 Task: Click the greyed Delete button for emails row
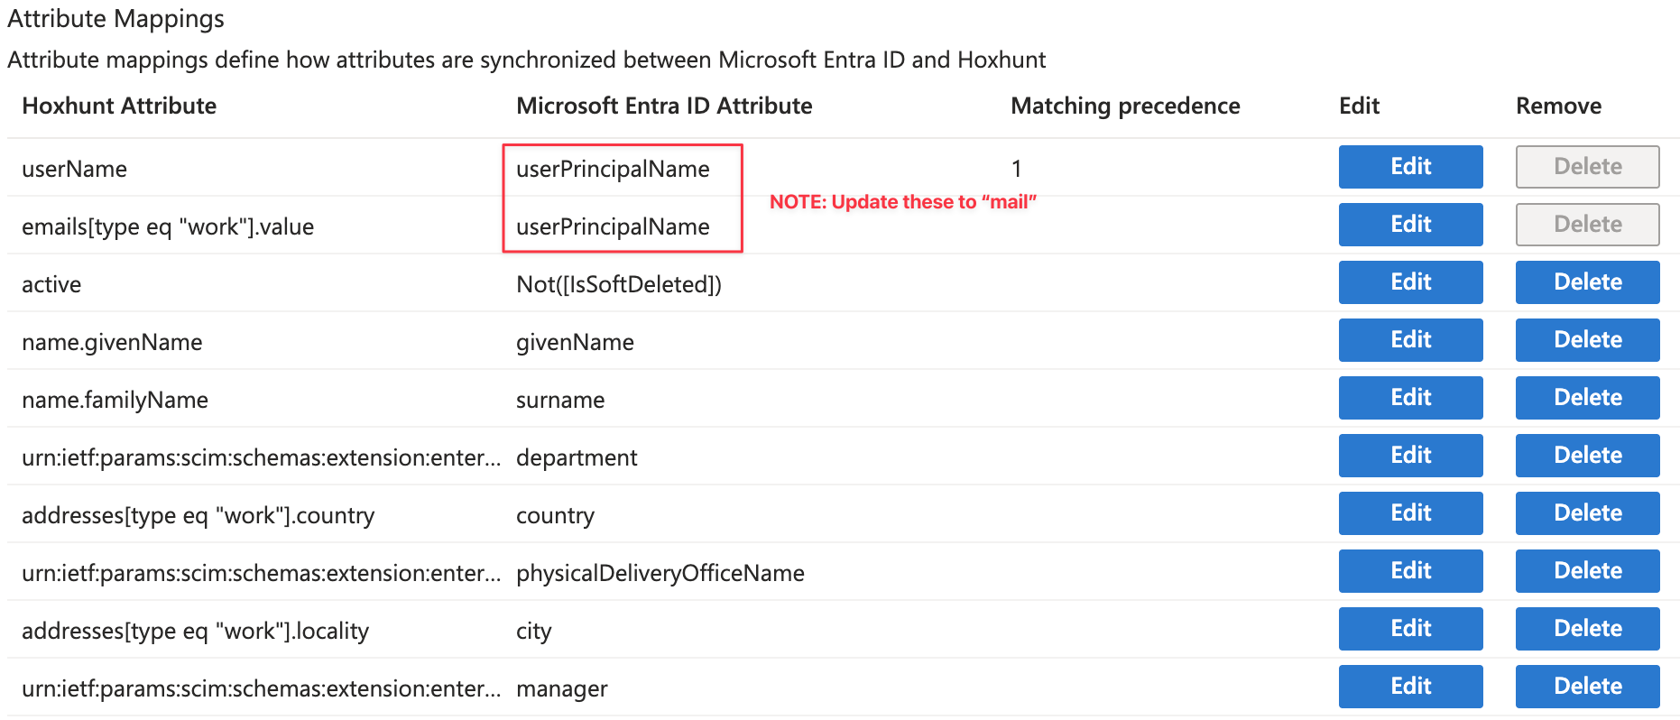(1587, 225)
